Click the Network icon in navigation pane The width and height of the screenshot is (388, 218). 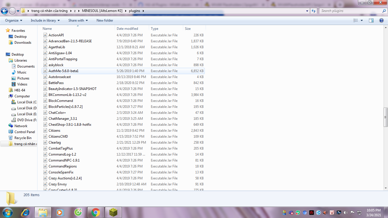[x=11, y=126]
